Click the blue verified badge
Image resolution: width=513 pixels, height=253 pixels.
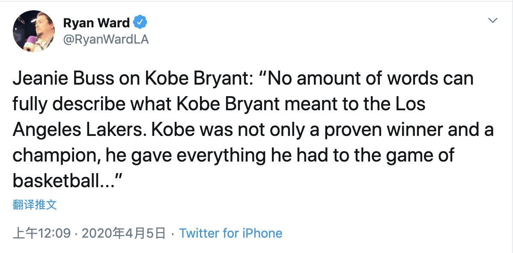point(141,22)
